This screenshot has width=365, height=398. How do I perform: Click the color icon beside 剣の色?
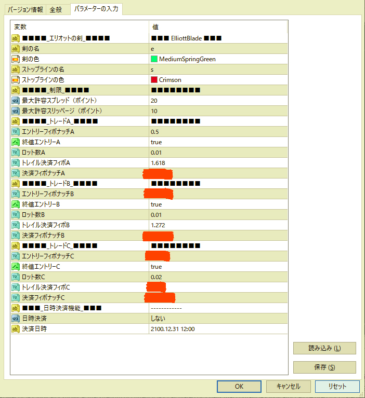point(15,59)
